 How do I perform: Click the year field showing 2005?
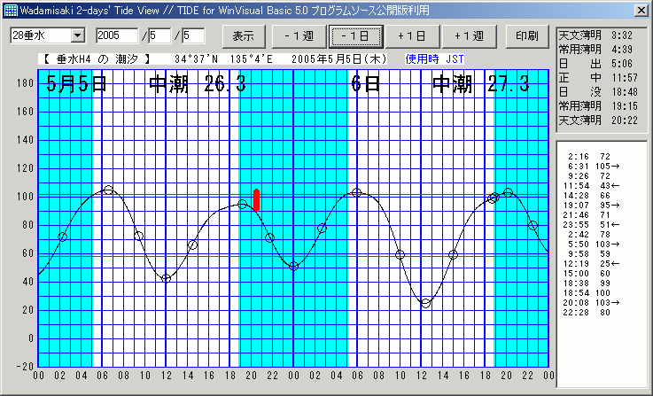pos(116,35)
